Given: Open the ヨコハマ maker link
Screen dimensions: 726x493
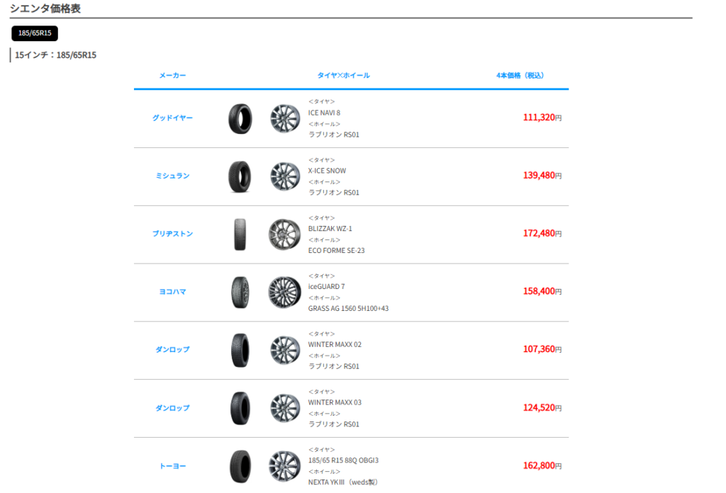Looking at the screenshot, I should pyautogui.click(x=172, y=292).
